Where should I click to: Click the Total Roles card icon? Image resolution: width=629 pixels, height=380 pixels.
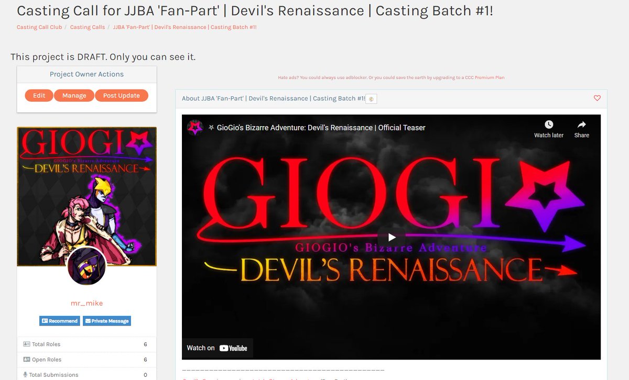[27, 344]
